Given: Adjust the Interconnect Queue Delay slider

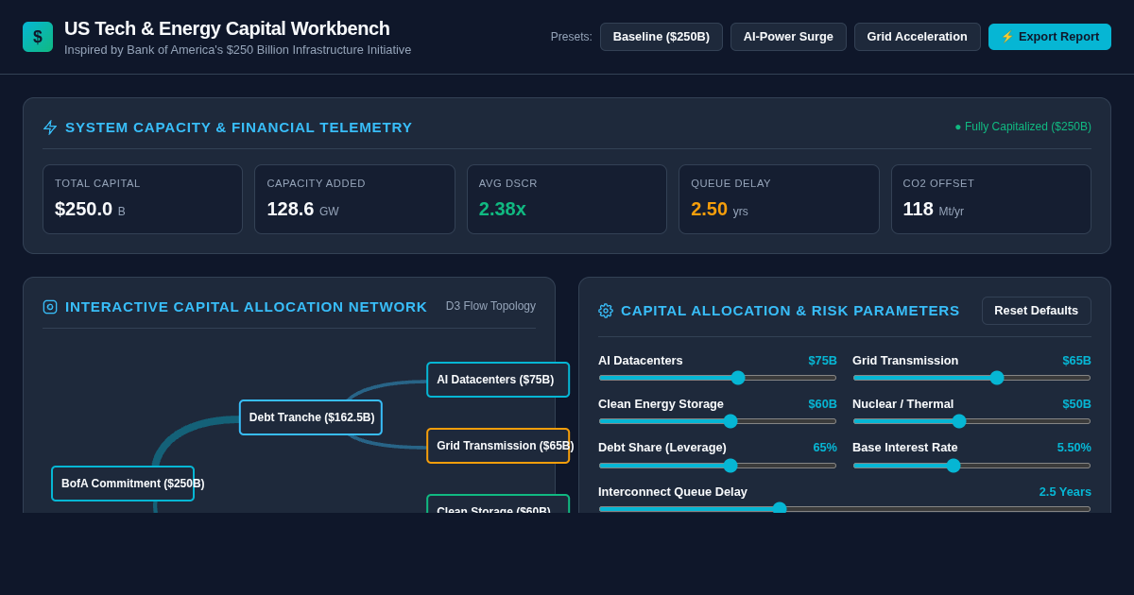Looking at the screenshot, I should click(845, 509).
